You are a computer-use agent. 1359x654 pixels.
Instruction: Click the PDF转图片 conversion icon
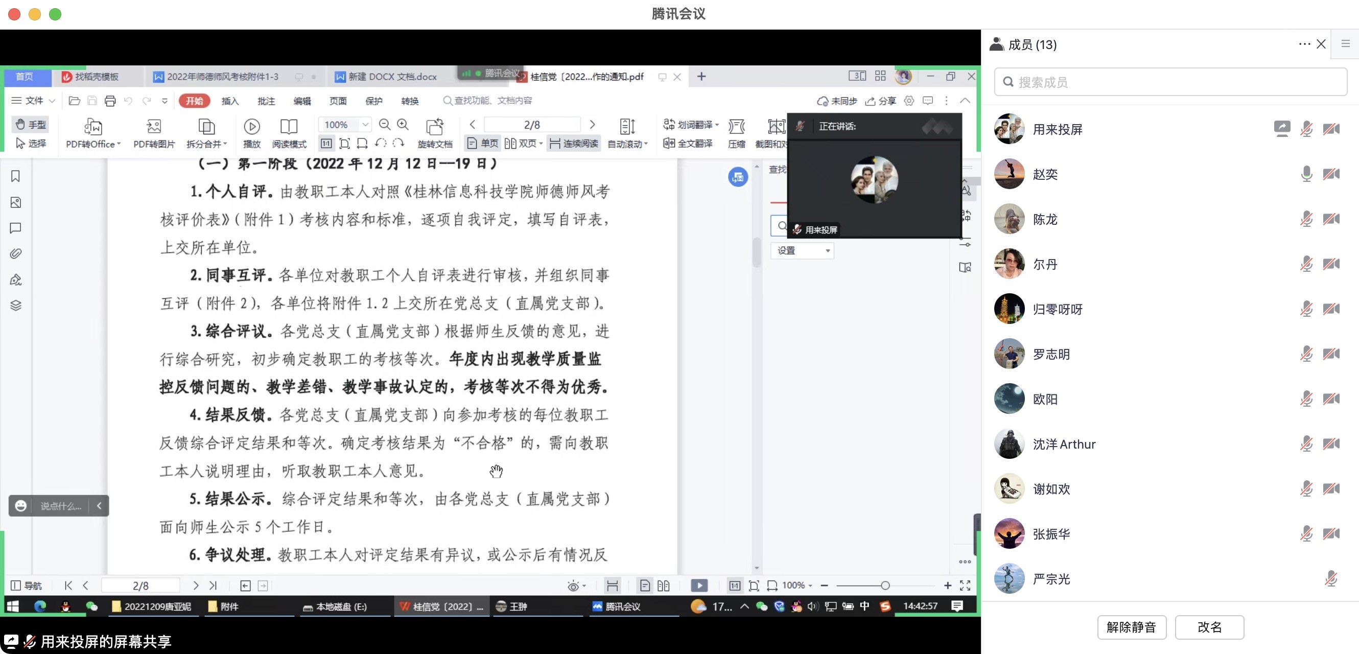[153, 132]
